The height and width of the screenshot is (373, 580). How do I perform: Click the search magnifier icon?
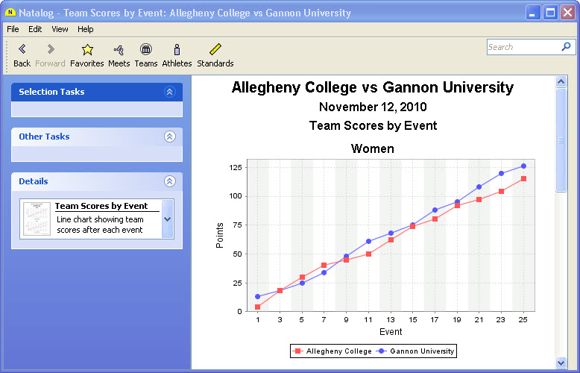(566, 47)
